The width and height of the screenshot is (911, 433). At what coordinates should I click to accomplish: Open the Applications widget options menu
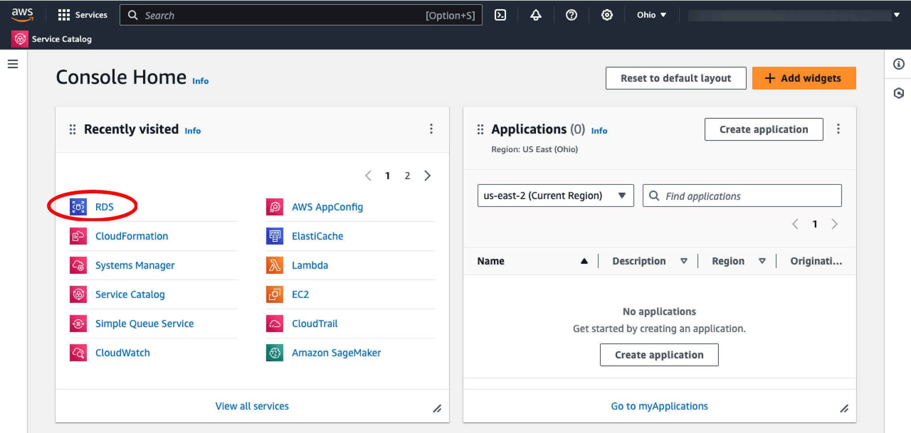[x=838, y=129]
